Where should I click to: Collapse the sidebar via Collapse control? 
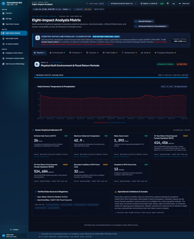click(x=14, y=229)
